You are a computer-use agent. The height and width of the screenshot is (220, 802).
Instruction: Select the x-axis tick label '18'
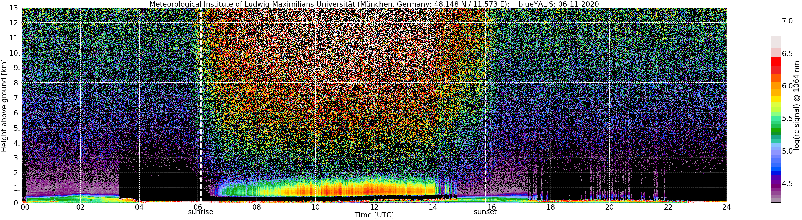551,207
